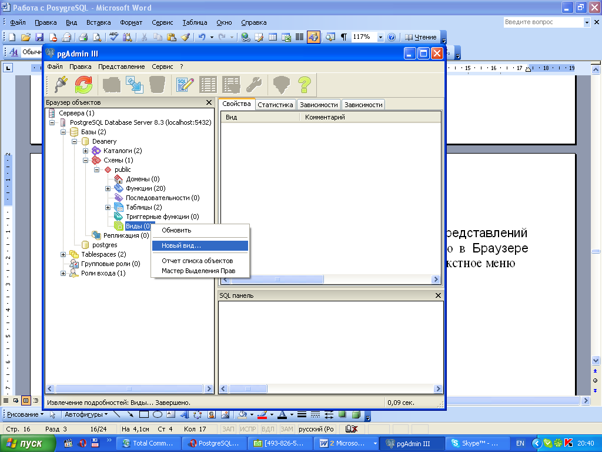This screenshot has height=452, width=602.
Task: Choose Мастер Выделения Прав menu entry
Action: (200, 271)
